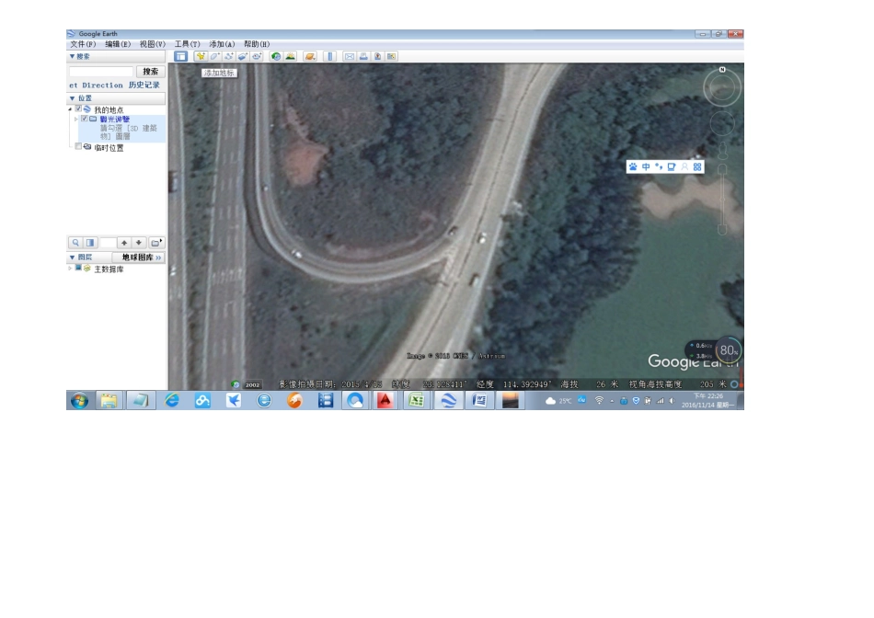Select the Add Path tool icon

[228, 56]
